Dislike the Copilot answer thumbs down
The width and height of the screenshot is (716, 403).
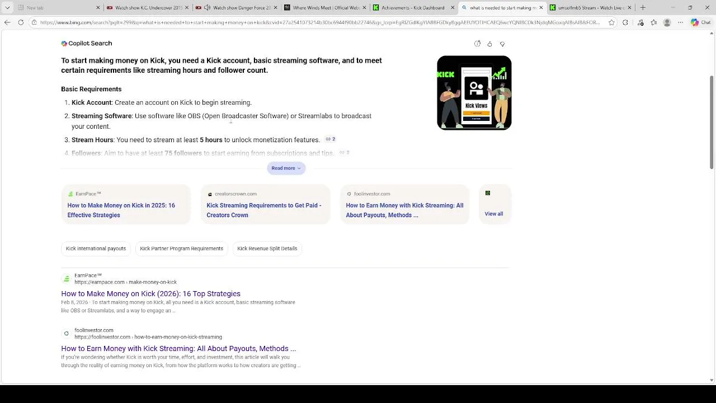(x=502, y=44)
